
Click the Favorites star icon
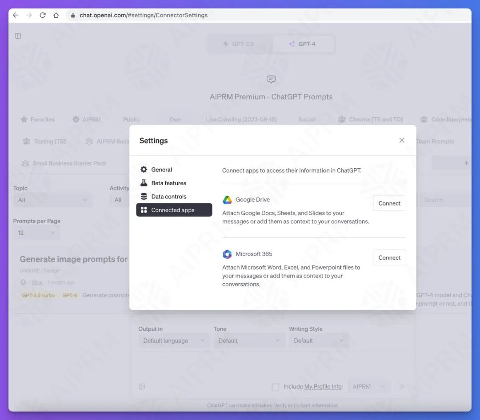(x=24, y=119)
